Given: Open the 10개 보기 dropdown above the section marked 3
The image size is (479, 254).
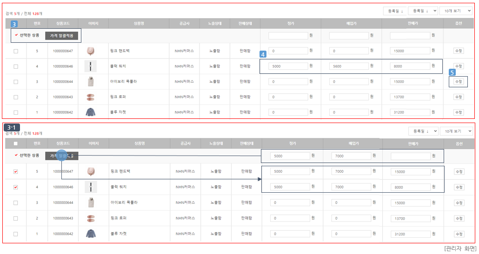Looking at the screenshot, I should click(456, 11).
